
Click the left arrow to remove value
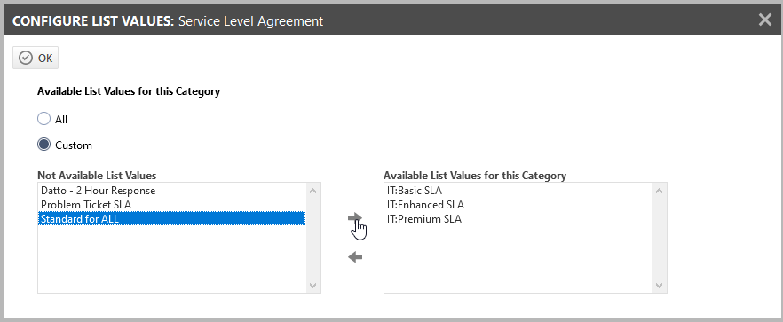[355, 257]
